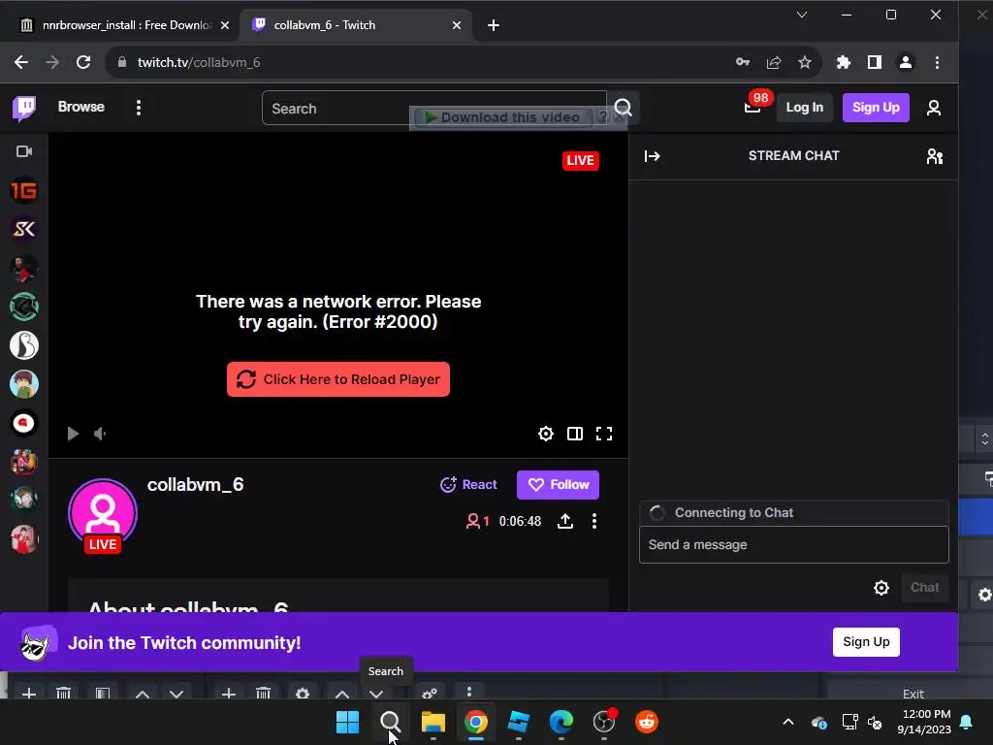This screenshot has width=993, height=745.
Task: Show hidden system tray icons
Action: click(787, 722)
